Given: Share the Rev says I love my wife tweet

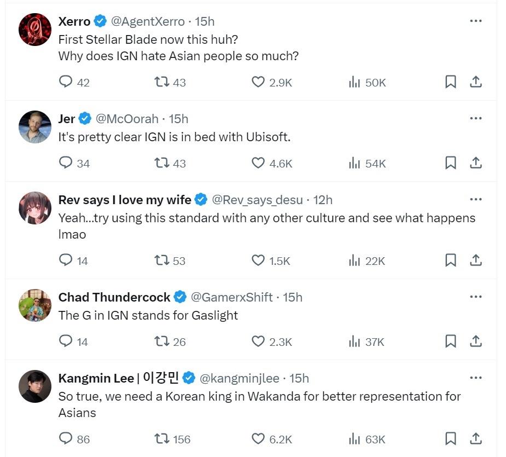Looking at the screenshot, I should pyautogui.click(x=476, y=261).
